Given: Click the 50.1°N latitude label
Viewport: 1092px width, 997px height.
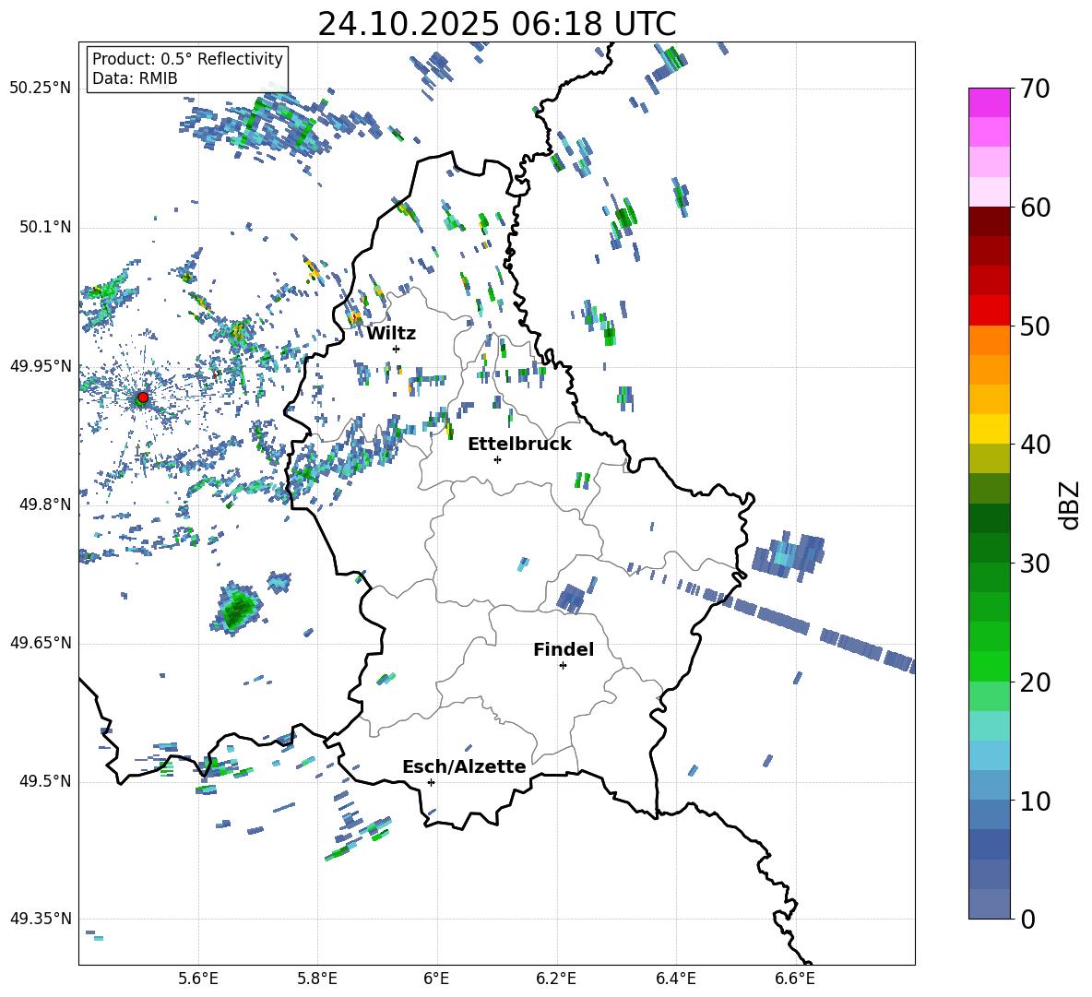Looking at the screenshot, I should (x=45, y=228).
